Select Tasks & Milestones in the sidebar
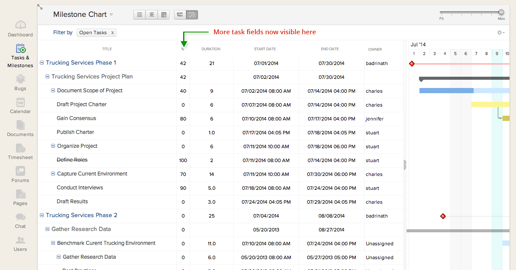Viewport: 516px width, 270px height. (20, 49)
